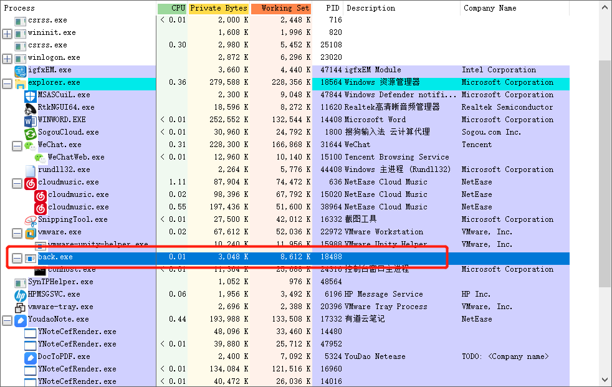Sort by the PID column header
Image resolution: width=612 pixels, height=387 pixels.
(x=328, y=8)
